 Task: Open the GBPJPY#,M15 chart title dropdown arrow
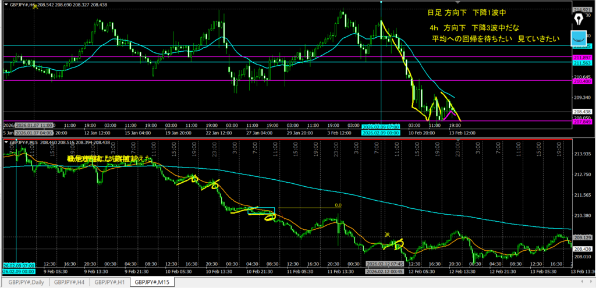pos(6,142)
